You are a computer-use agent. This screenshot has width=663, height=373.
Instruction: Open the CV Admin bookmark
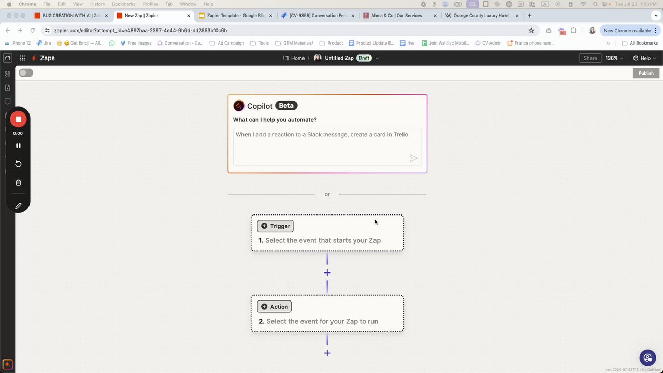click(x=488, y=43)
